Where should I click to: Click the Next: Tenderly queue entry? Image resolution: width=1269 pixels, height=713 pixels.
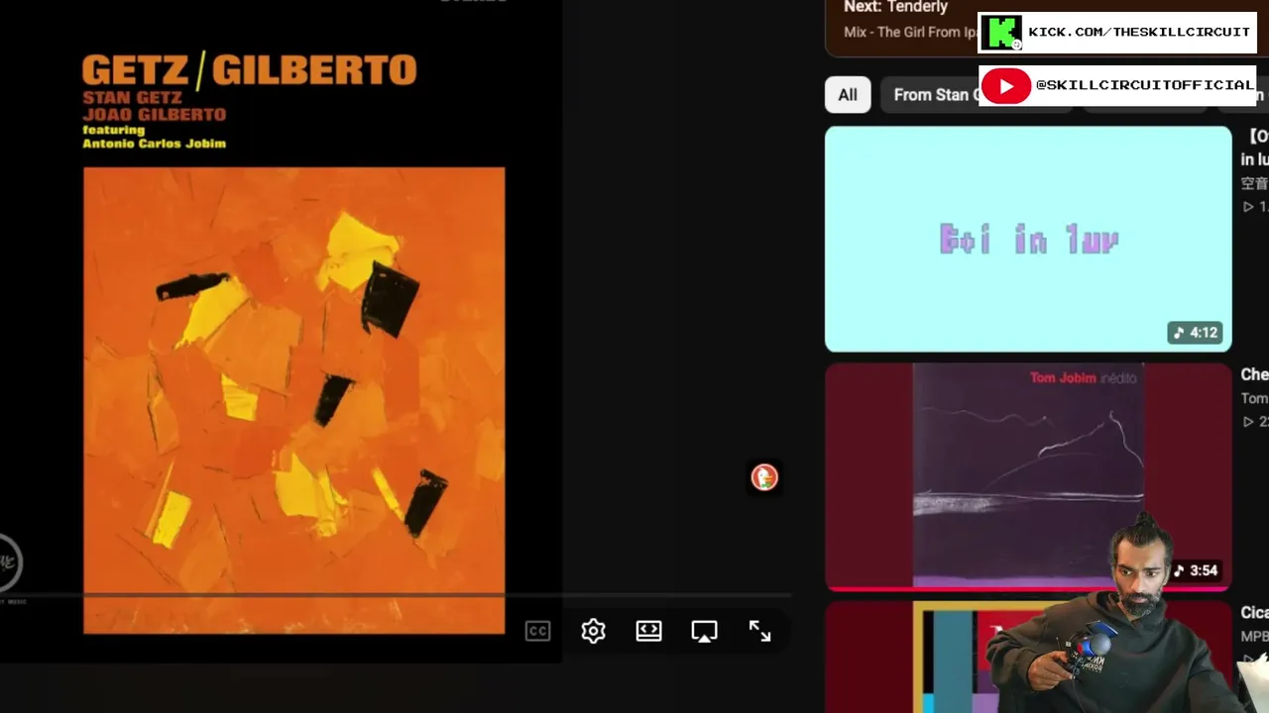tap(896, 8)
